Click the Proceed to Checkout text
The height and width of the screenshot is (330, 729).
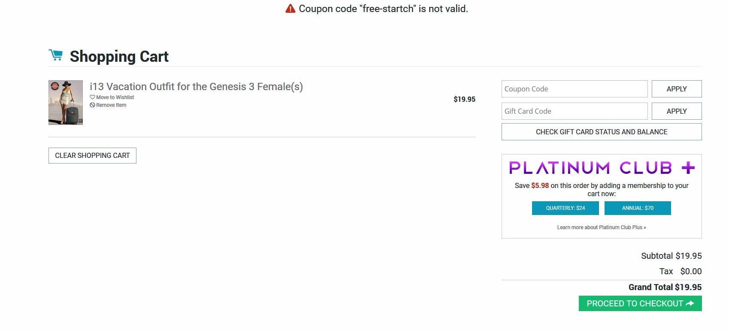[634, 303]
